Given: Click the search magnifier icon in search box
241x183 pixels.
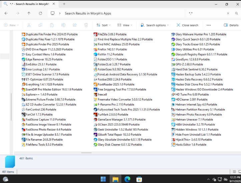Looking at the screenshot, I should (x=236, y=13).
